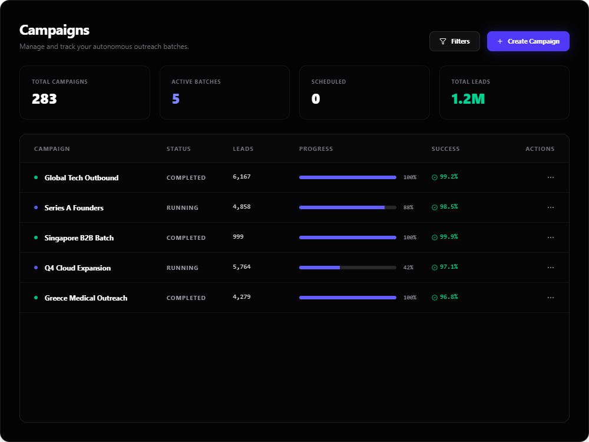Open actions menu for Global Tech Outbound

coord(551,177)
